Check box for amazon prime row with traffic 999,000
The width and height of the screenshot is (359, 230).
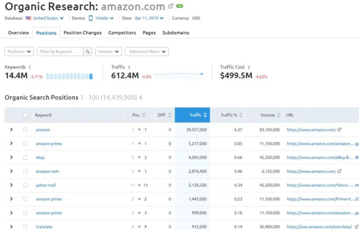[25, 213]
